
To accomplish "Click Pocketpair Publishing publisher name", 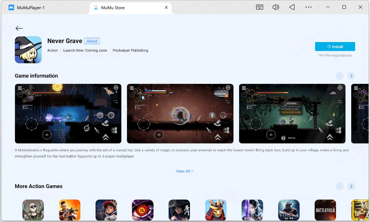I will pyautogui.click(x=130, y=50).
